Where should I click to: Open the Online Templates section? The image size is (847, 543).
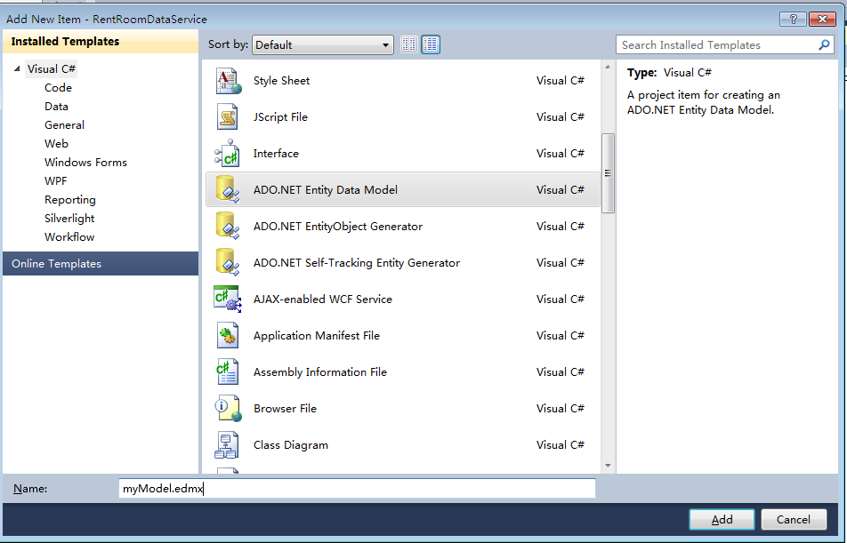(101, 263)
